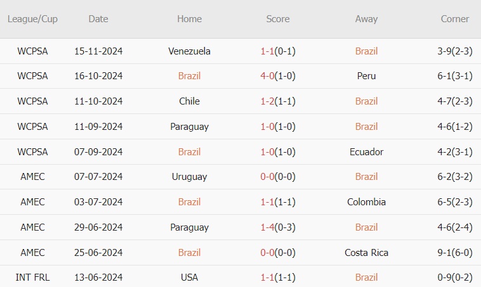Open the 4-0 score against Peru
Screen dimensions: 481x287
tap(278, 76)
